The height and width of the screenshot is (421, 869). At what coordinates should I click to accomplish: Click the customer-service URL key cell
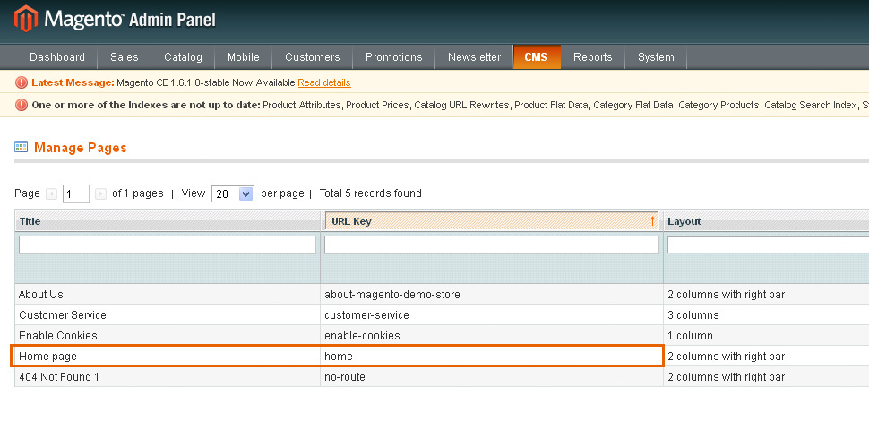(x=492, y=315)
